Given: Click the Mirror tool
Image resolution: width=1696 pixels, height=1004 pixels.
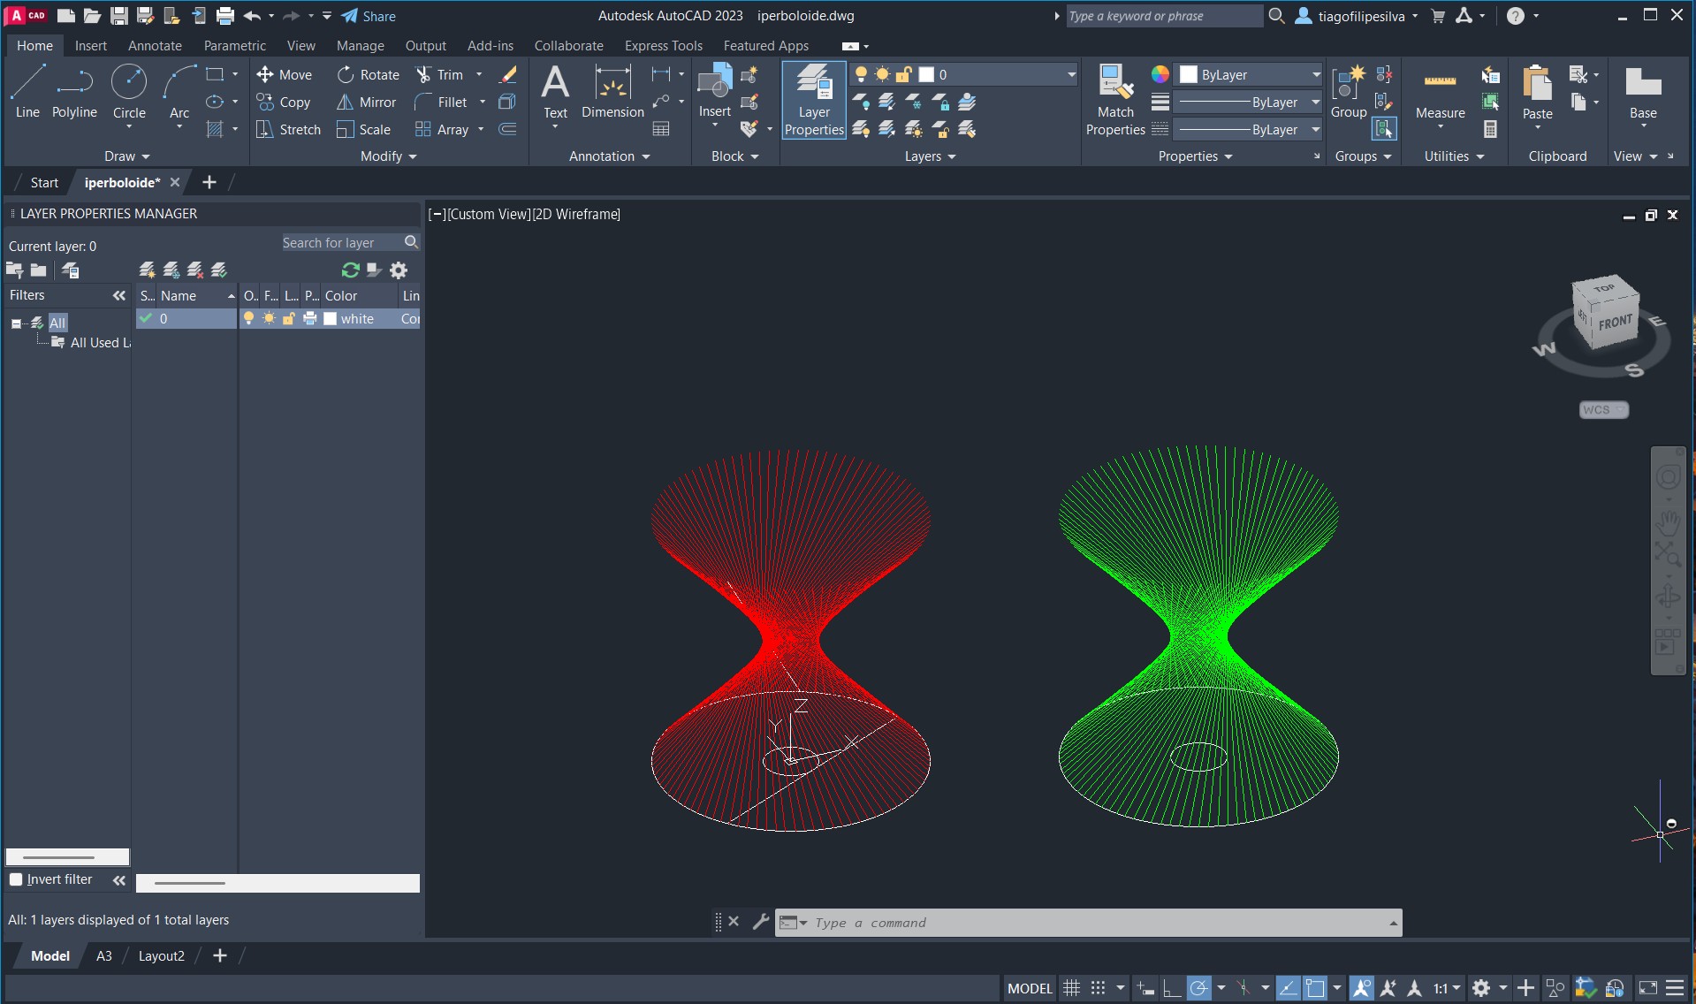Looking at the screenshot, I should [x=367, y=103].
